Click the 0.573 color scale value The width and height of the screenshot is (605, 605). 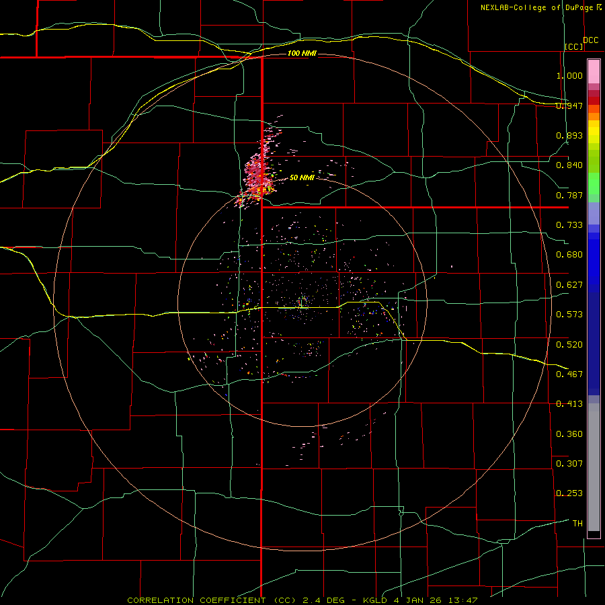pyautogui.click(x=569, y=315)
